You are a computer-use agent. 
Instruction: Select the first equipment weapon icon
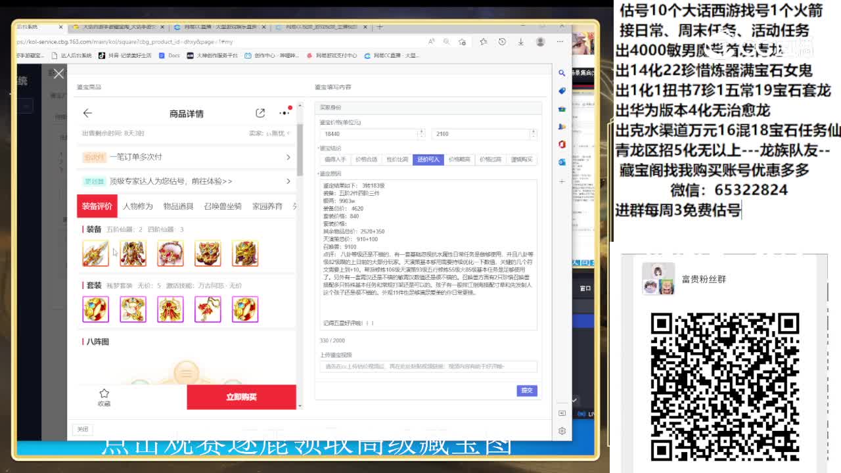point(95,253)
